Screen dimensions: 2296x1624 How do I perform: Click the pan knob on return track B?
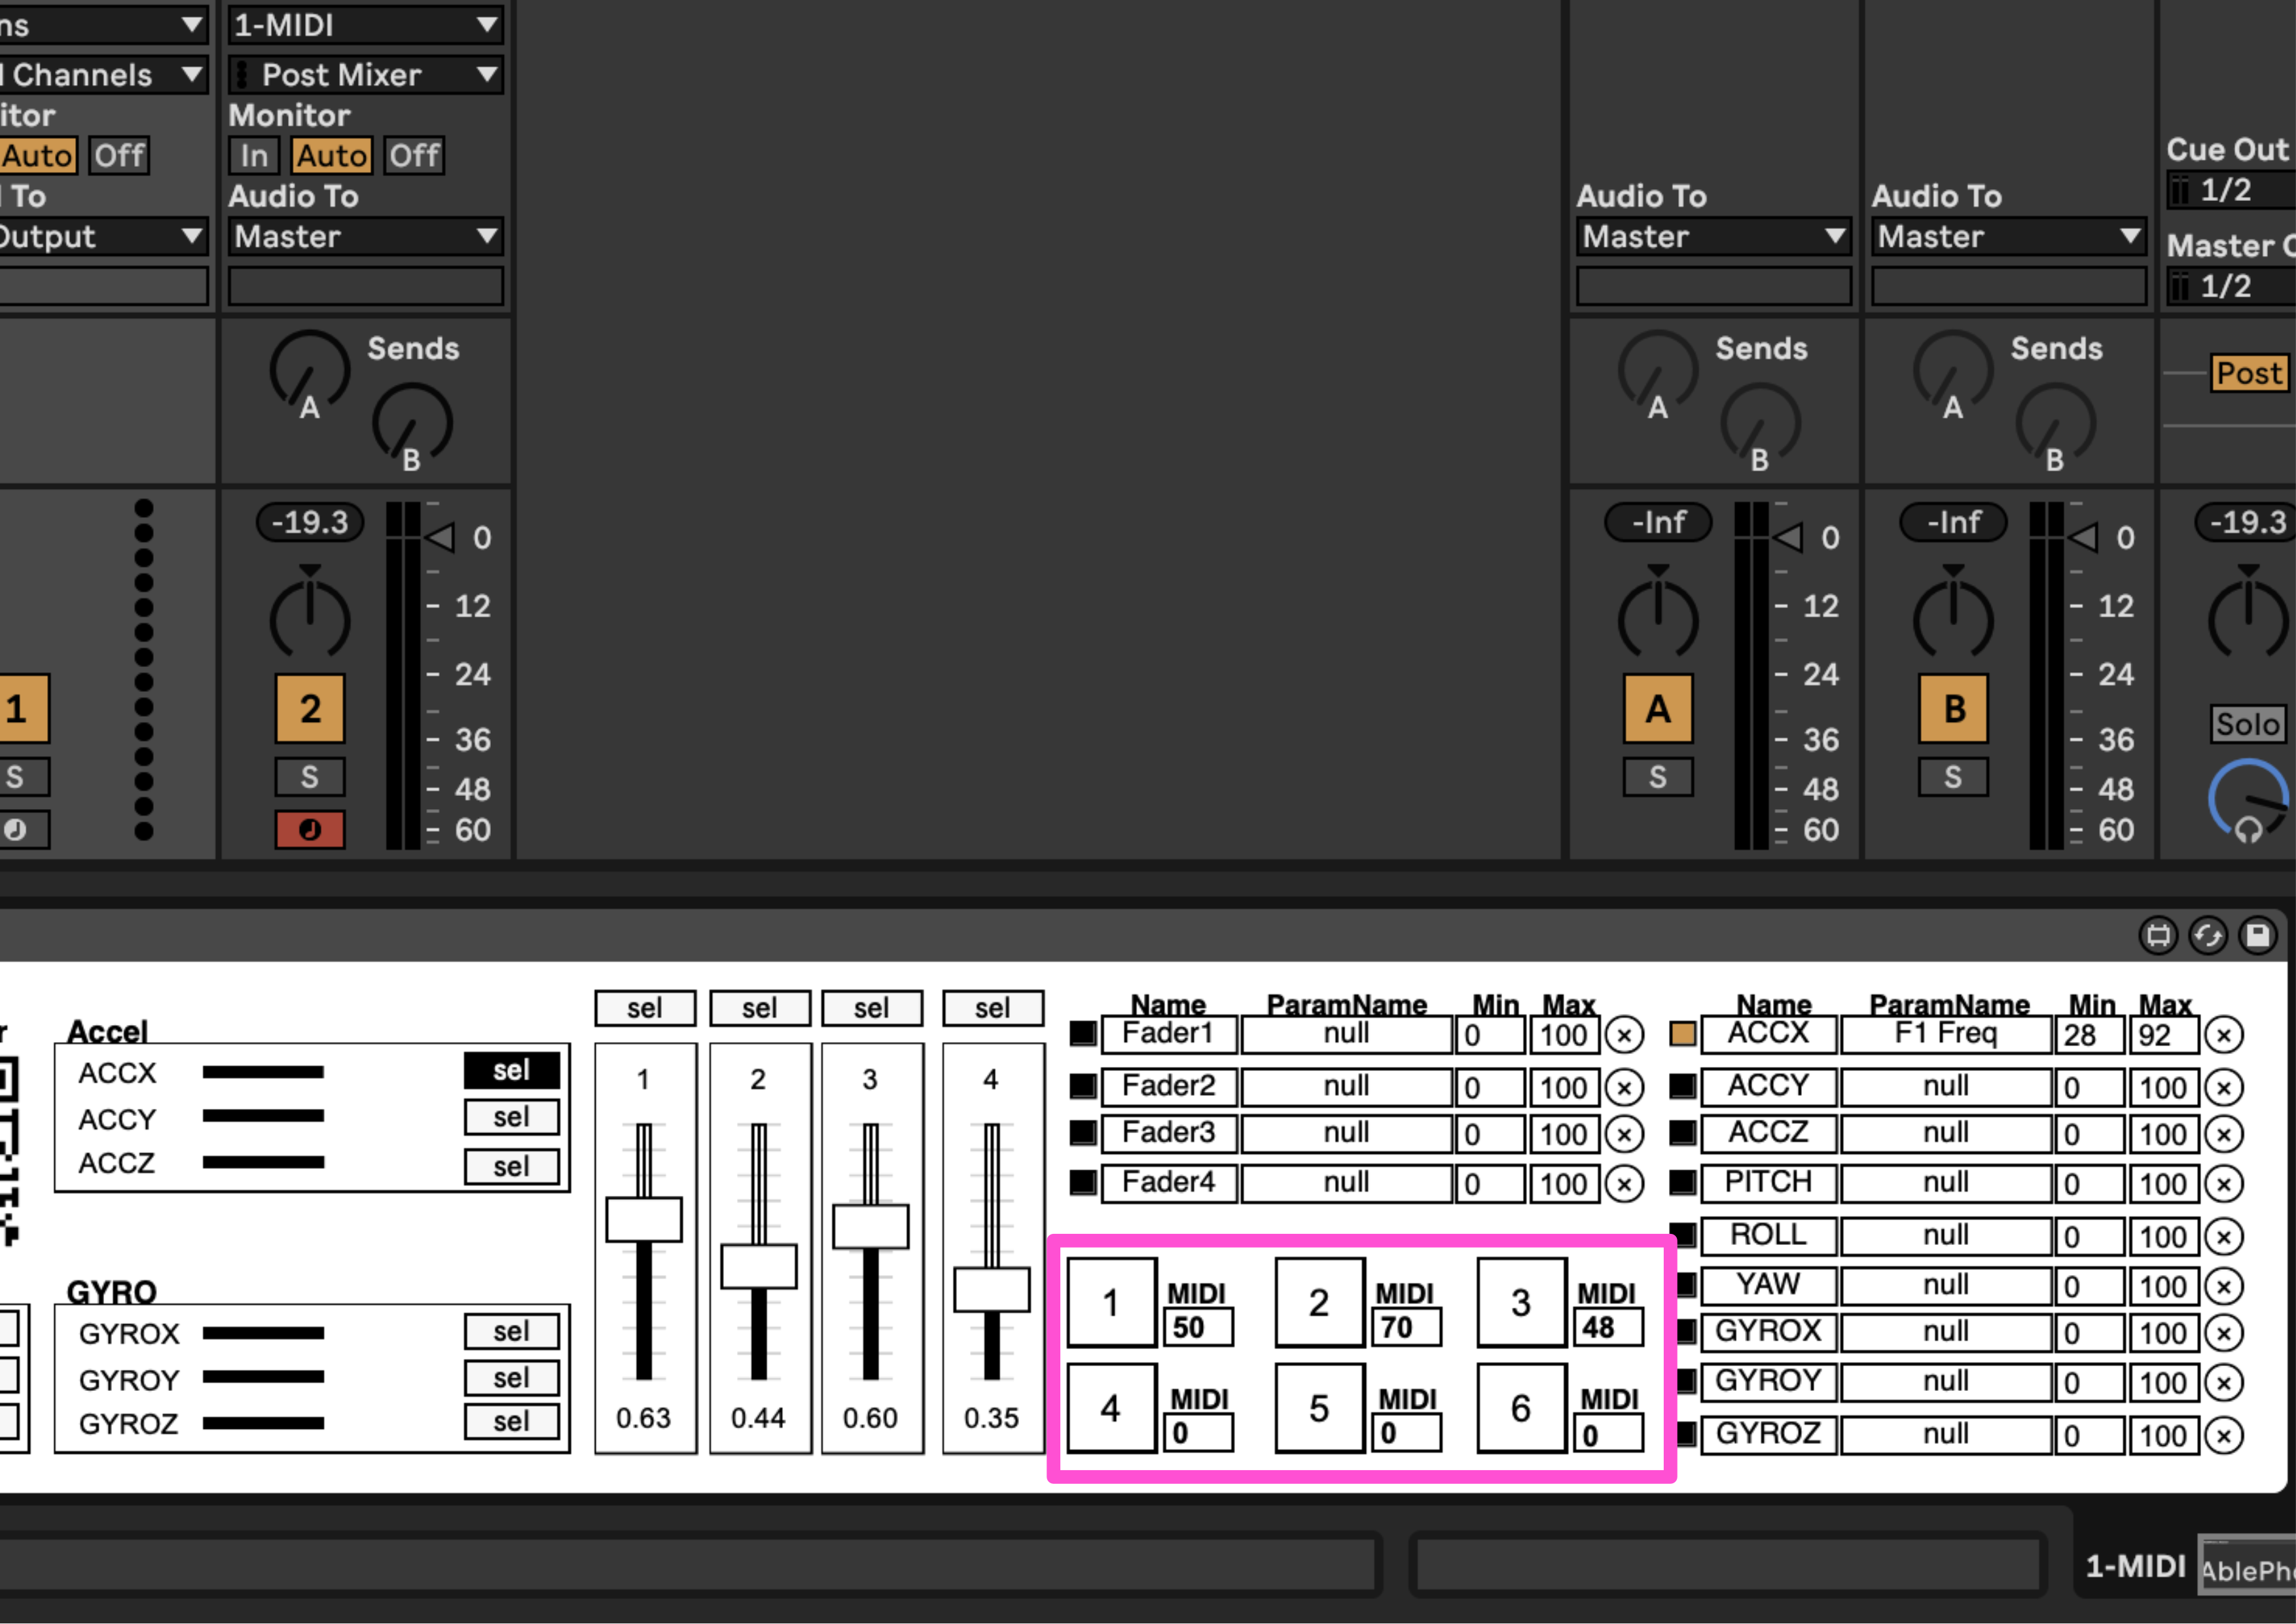pyautogui.click(x=1953, y=616)
